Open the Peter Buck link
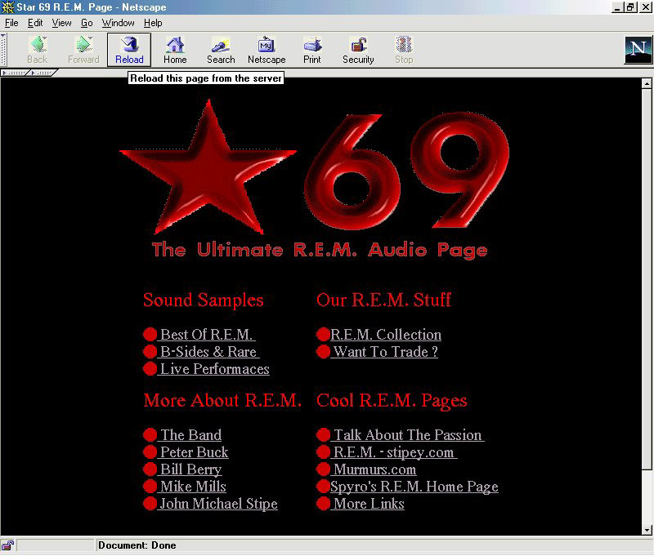Screen dimensions: 654x556 [193, 451]
